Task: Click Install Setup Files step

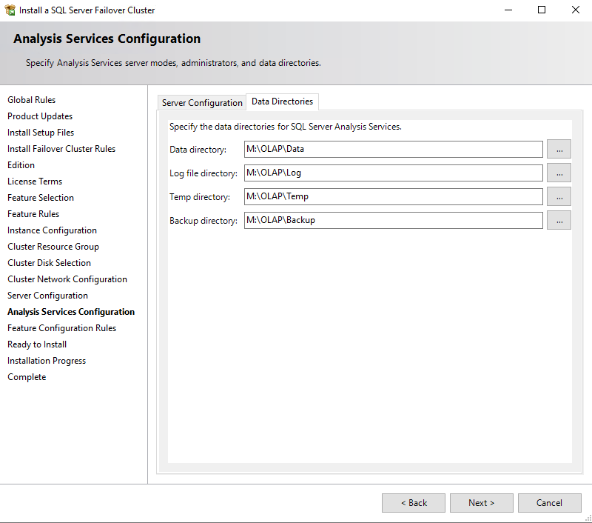Action: 41,133
